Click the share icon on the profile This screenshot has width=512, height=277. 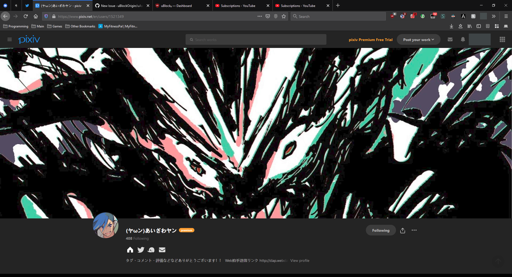pos(402,230)
